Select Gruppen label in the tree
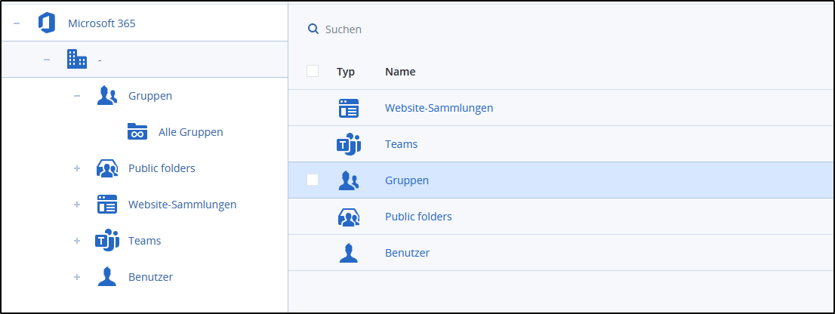 [x=150, y=96]
